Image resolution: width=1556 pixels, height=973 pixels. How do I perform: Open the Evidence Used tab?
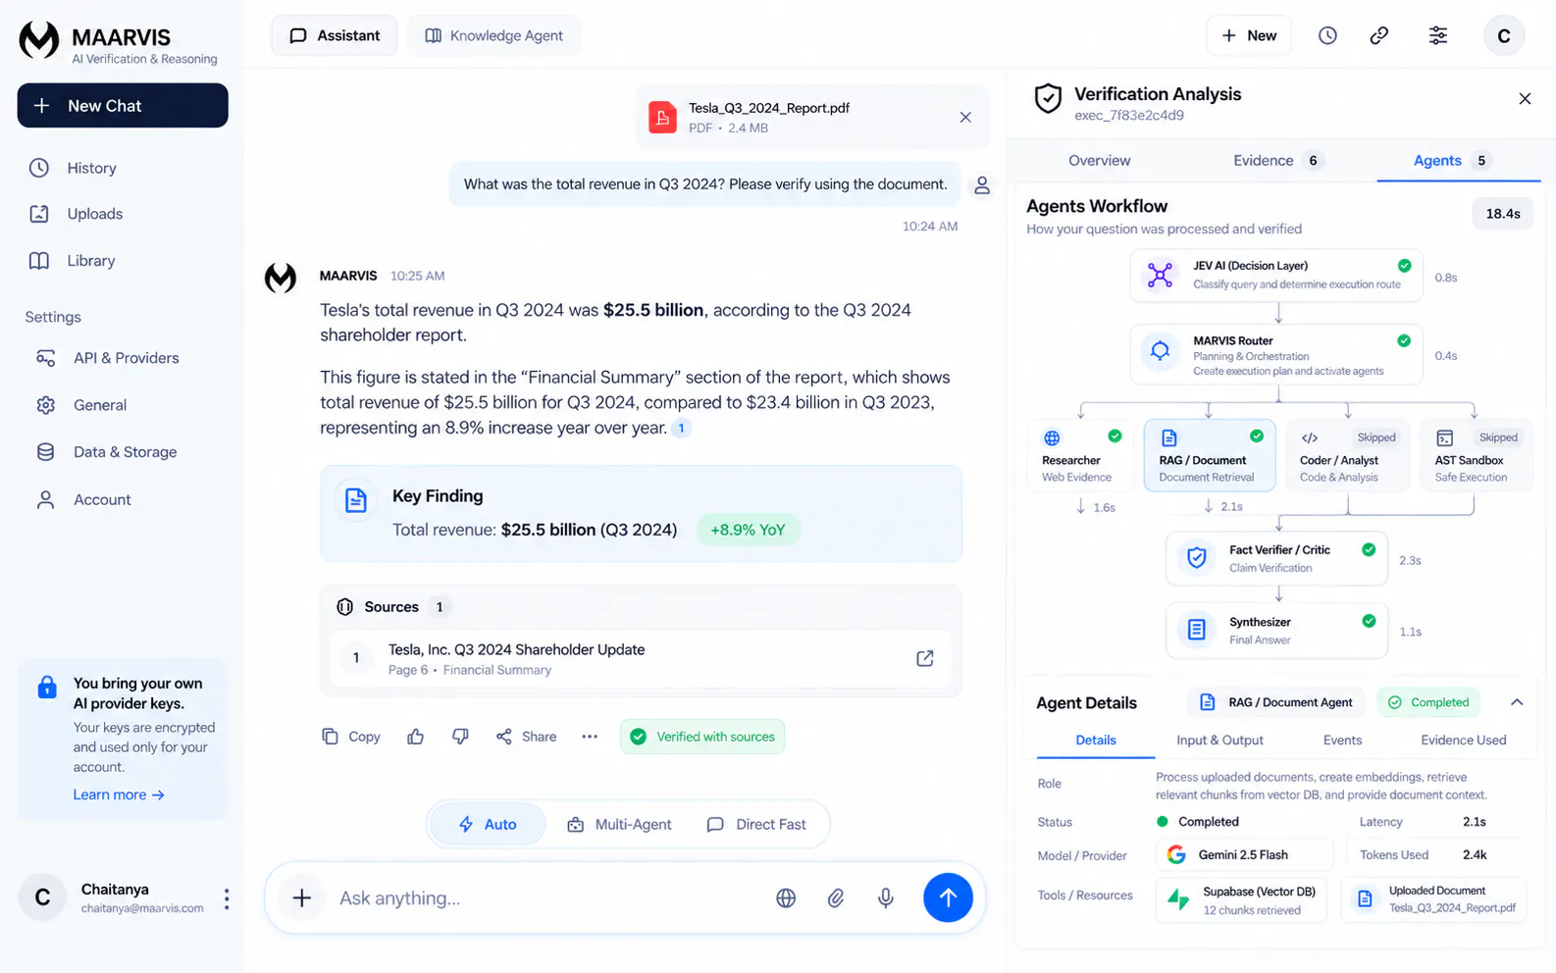pos(1463,740)
